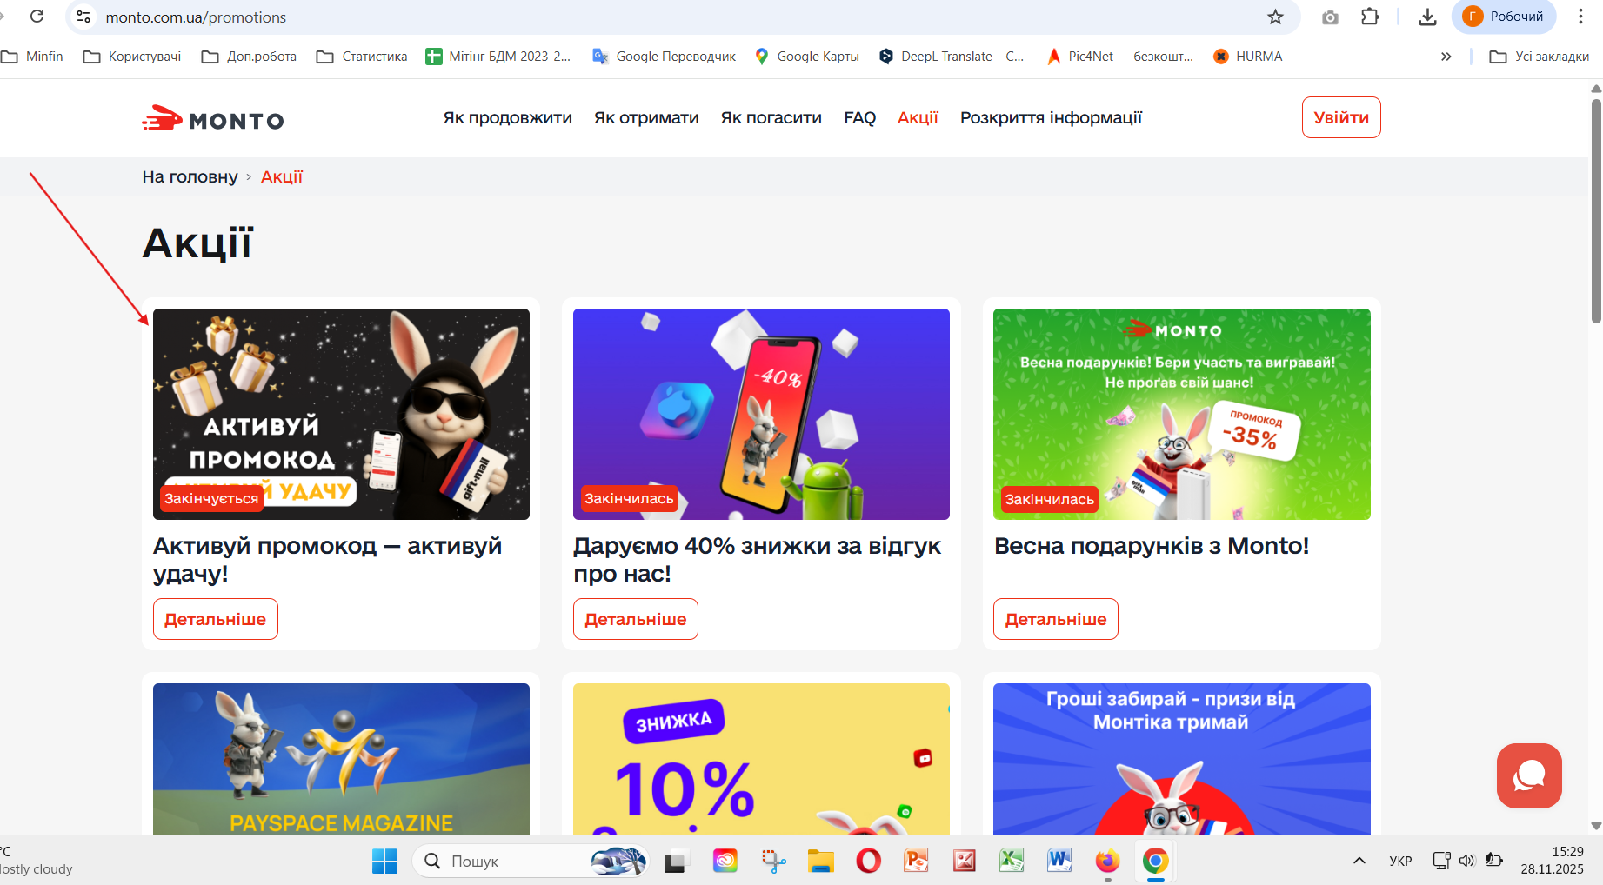Launch Word from taskbar

[1059, 861]
